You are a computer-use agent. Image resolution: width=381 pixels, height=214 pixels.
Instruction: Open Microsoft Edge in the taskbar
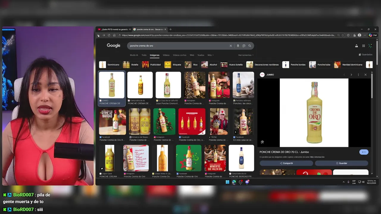234,182
